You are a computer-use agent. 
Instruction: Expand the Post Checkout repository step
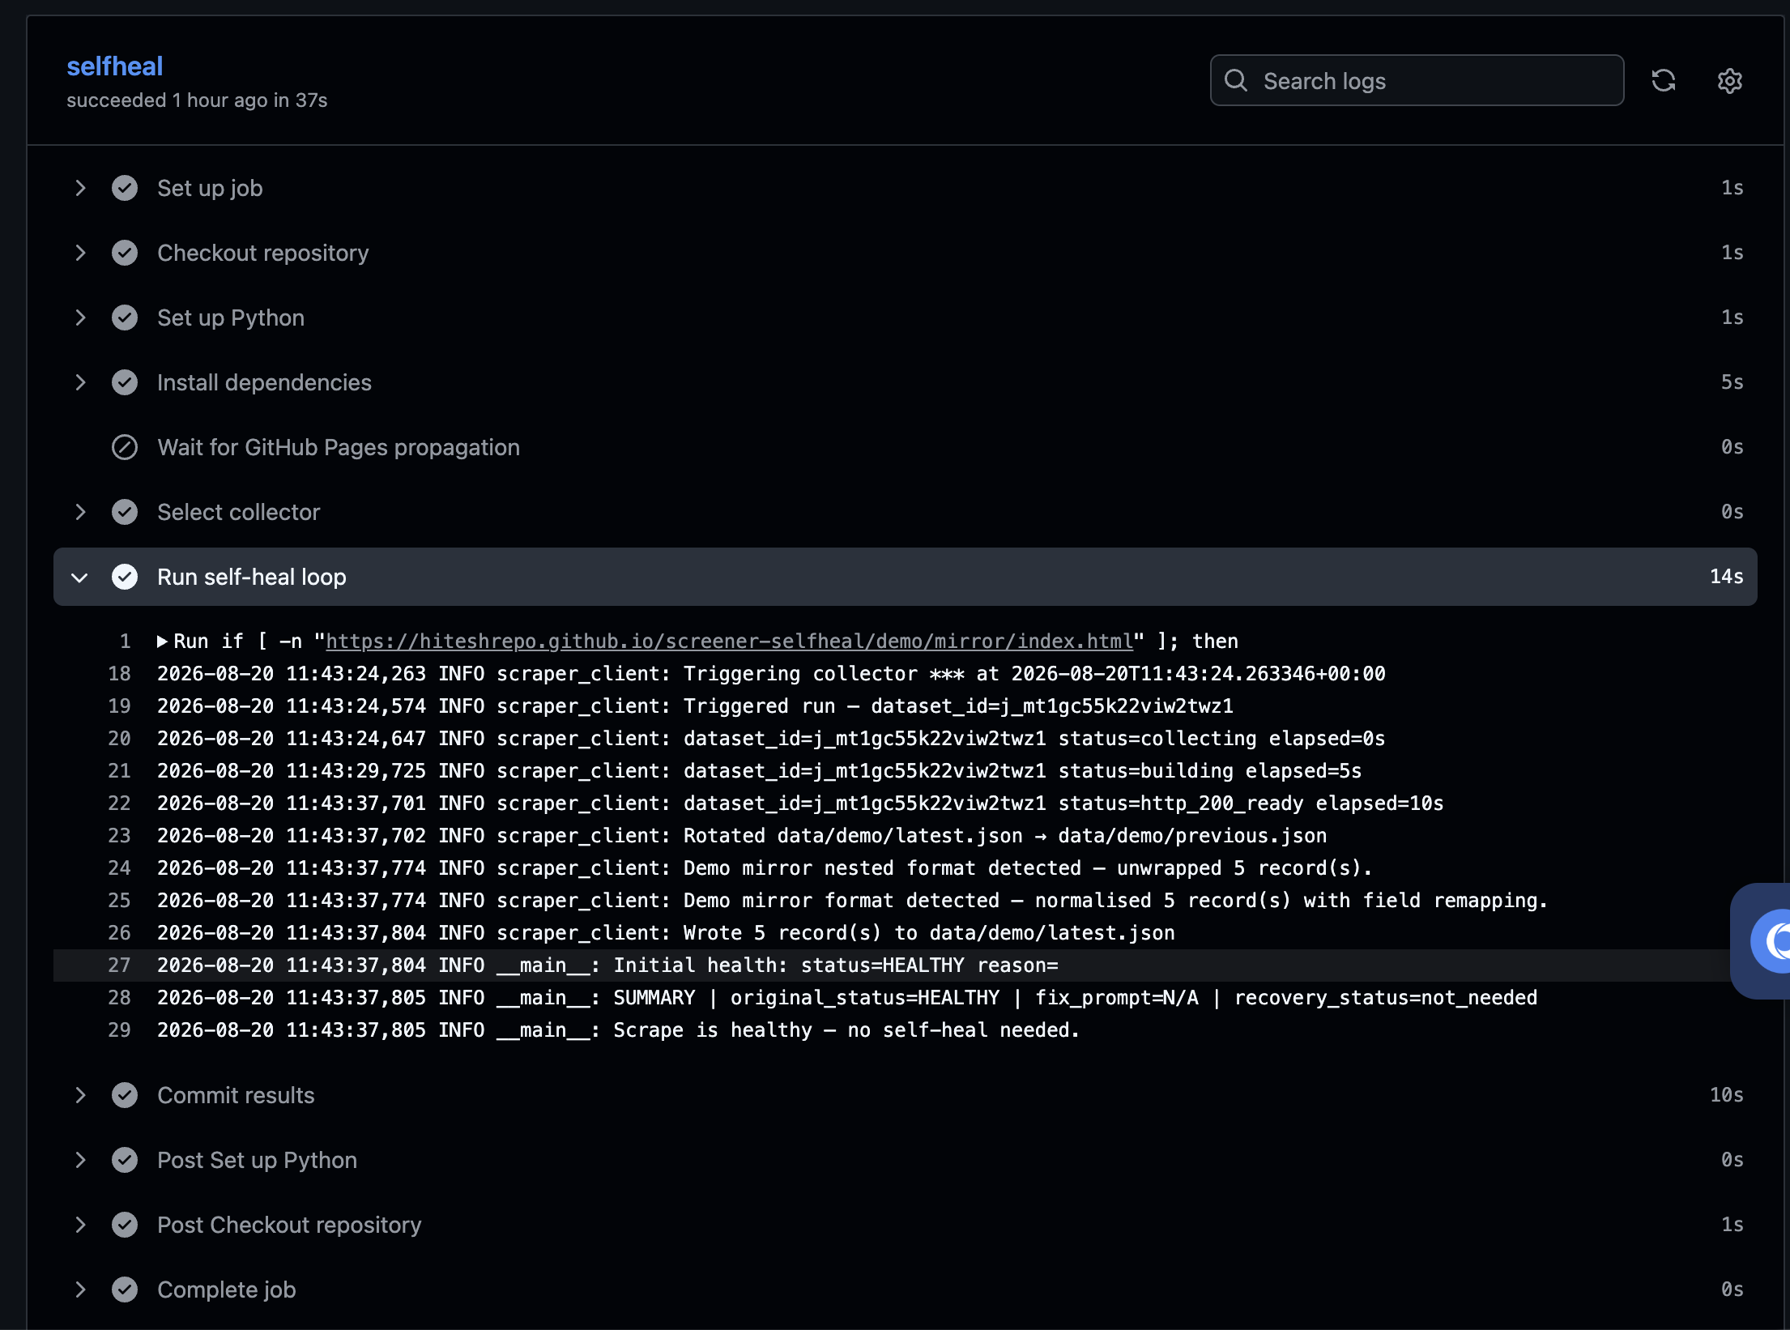pyautogui.click(x=80, y=1225)
